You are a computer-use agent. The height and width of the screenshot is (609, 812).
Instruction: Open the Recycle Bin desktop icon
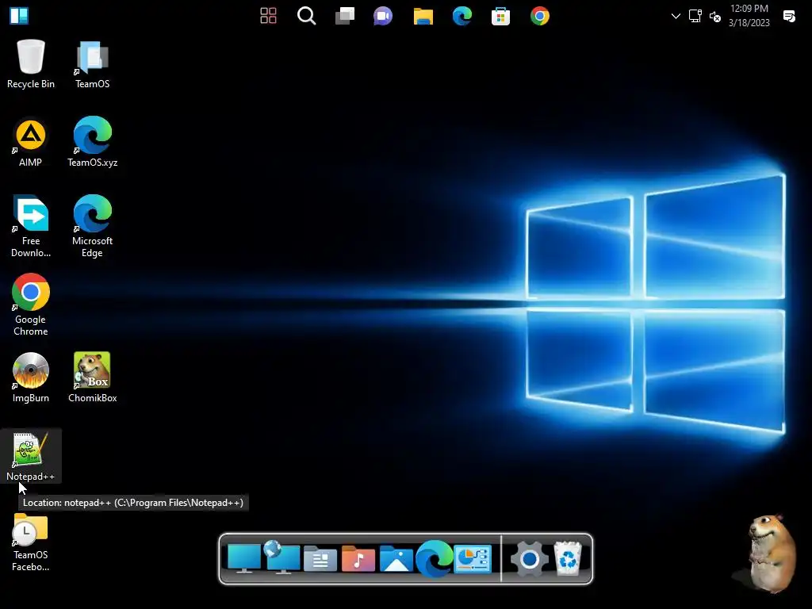[x=31, y=64]
